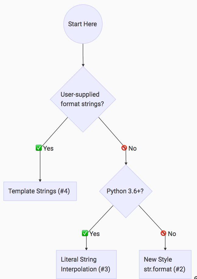Click the arrowhead pointing into Python 3.6+ diamond
The image size is (197, 279).
(x=126, y=163)
